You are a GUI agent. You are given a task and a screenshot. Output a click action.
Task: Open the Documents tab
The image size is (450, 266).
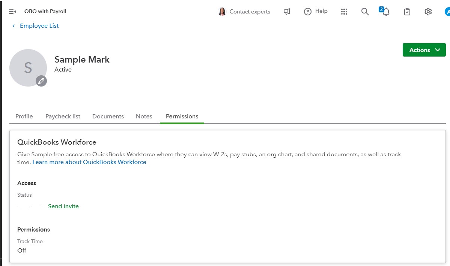(108, 116)
